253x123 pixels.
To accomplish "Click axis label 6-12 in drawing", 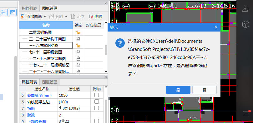I will coord(200,6).
